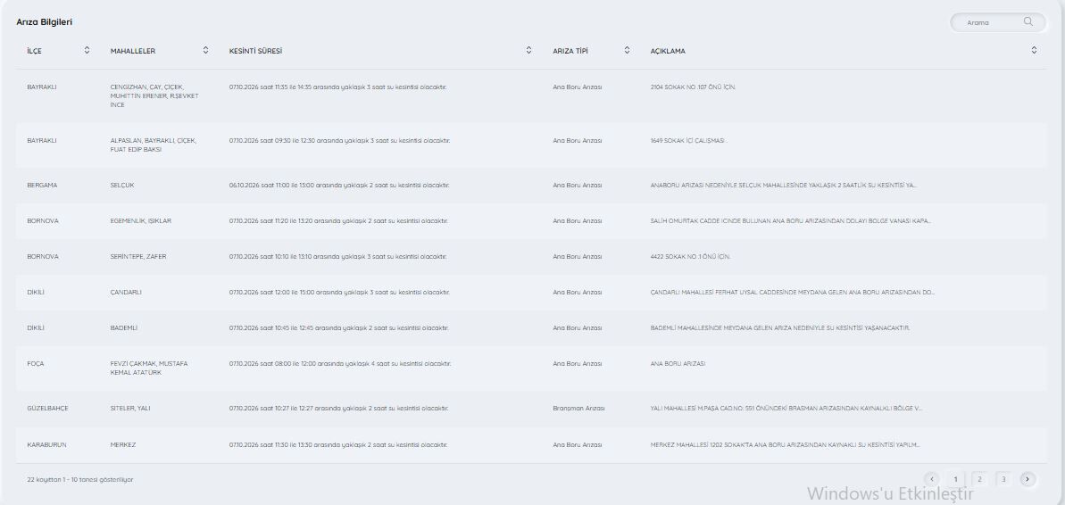Open page 2 of results

pos(979,479)
